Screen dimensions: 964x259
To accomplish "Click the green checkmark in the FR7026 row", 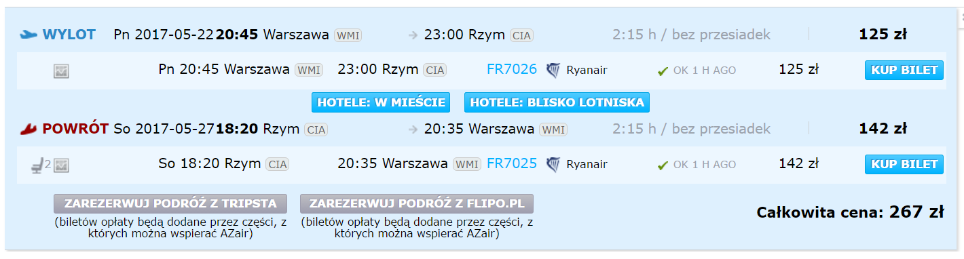I will (663, 71).
